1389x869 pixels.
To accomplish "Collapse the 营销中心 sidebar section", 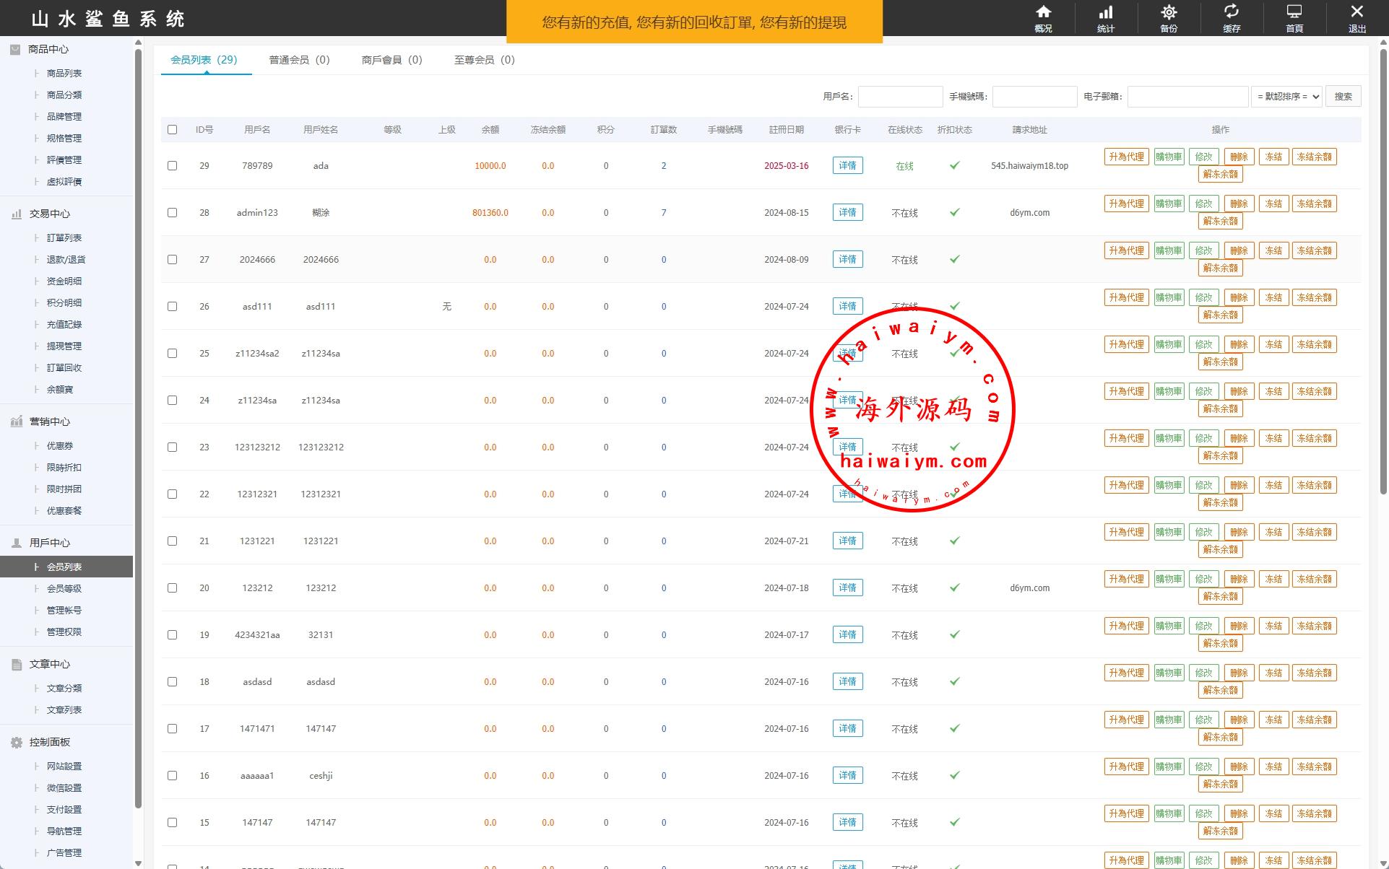I will [49, 422].
